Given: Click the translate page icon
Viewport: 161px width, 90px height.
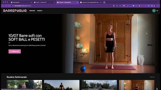Looking at the screenshot, I should pyautogui.click(x=114, y=6).
